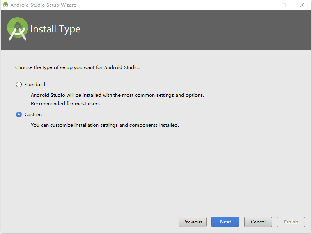The image size is (312, 234).
Task: Click the wizard title bar text
Action: click(x=44, y=5)
